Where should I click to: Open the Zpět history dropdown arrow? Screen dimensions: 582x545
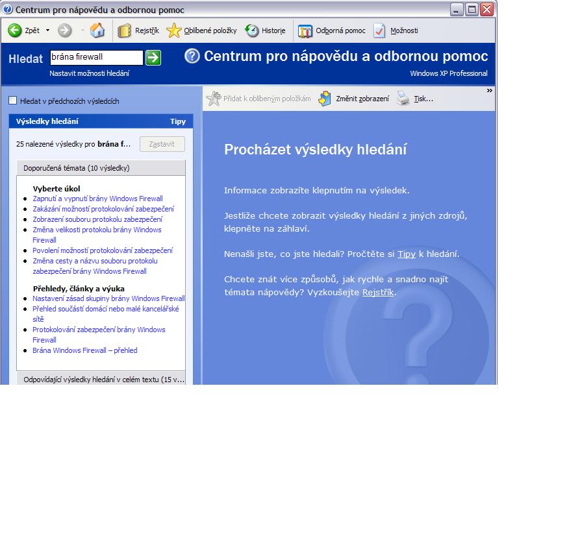click(x=47, y=30)
